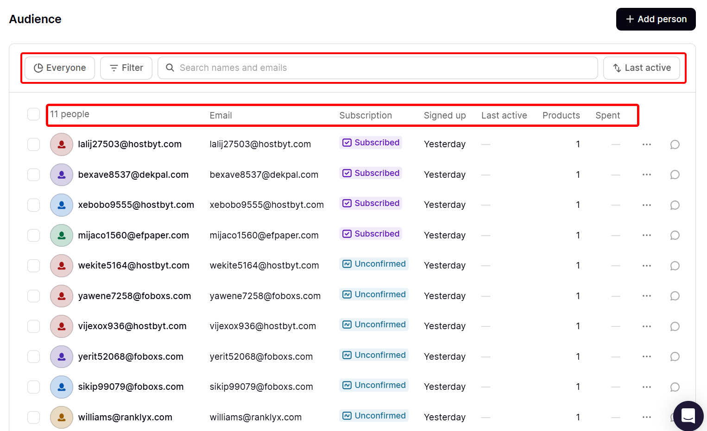The height and width of the screenshot is (431, 707).
Task: Click Unconfirmed badge for yerit52068@foboxs.com
Action: 374,355
